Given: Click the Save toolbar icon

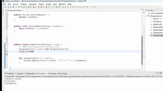Looking at the screenshot, I should (x=8, y=7).
